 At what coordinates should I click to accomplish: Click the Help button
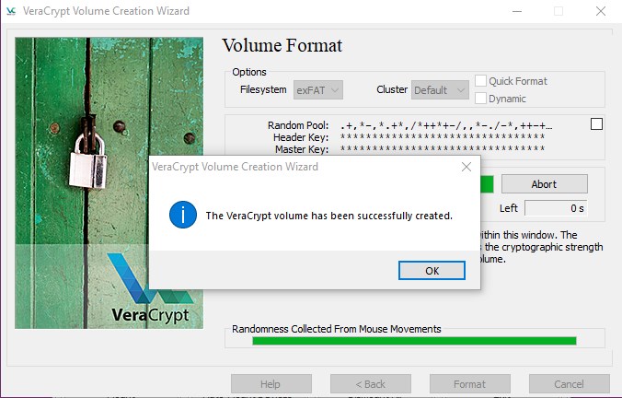coord(271,384)
